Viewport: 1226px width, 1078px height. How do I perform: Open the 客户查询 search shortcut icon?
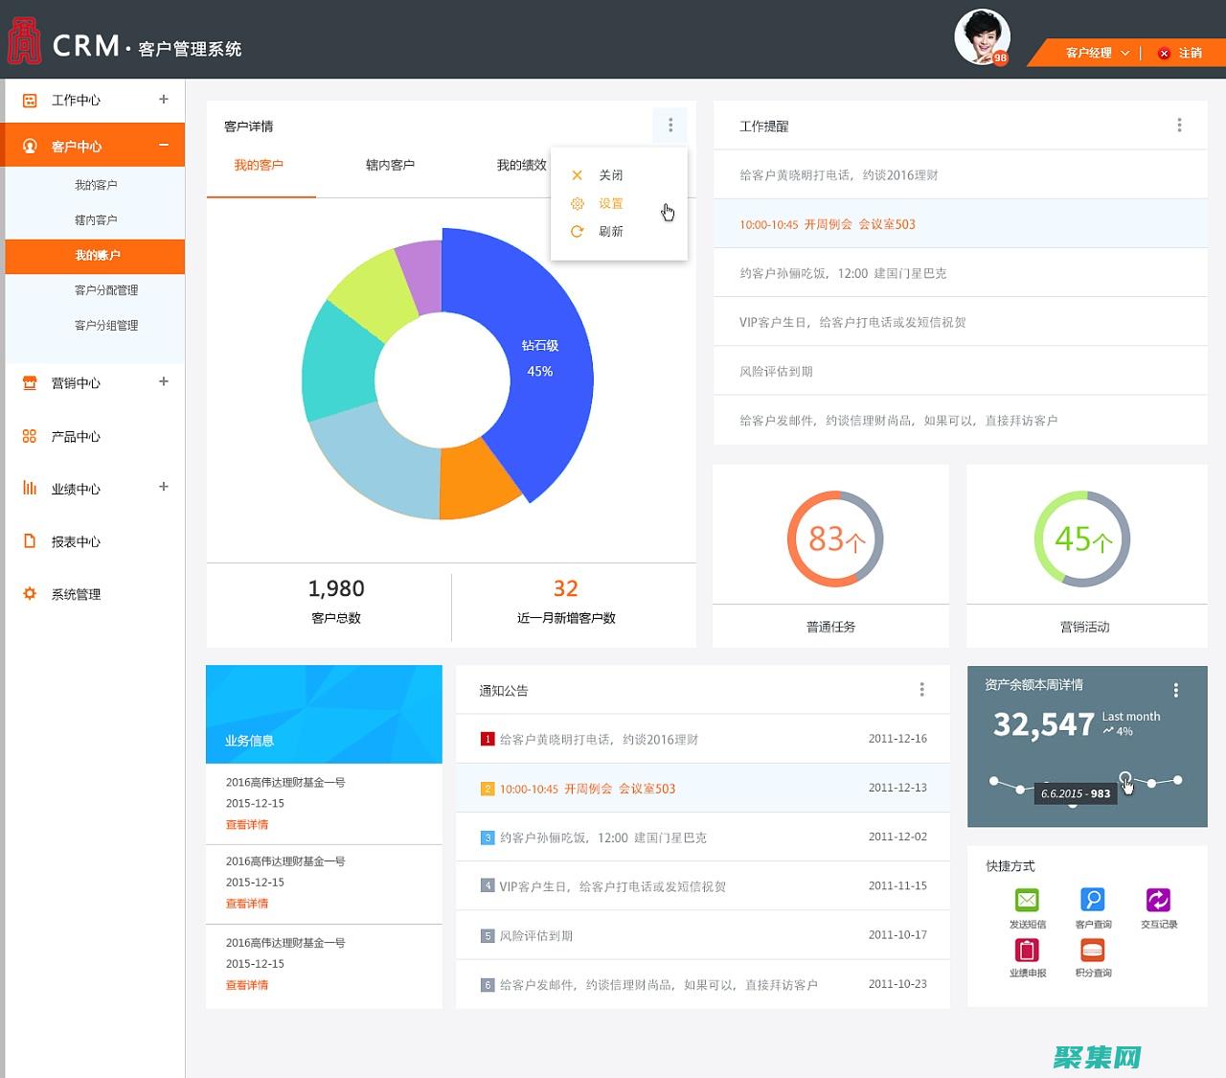pyautogui.click(x=1093, y=899)
